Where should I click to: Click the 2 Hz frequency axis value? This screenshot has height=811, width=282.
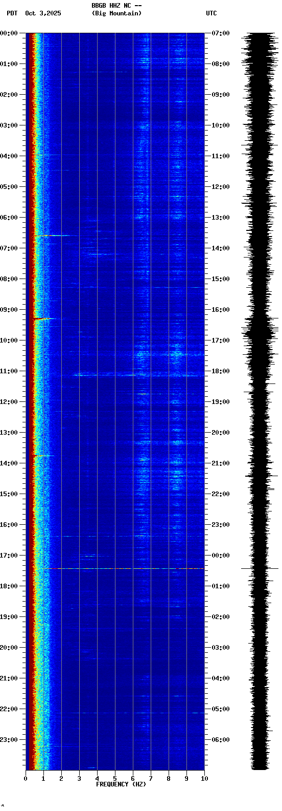point(61,779)
